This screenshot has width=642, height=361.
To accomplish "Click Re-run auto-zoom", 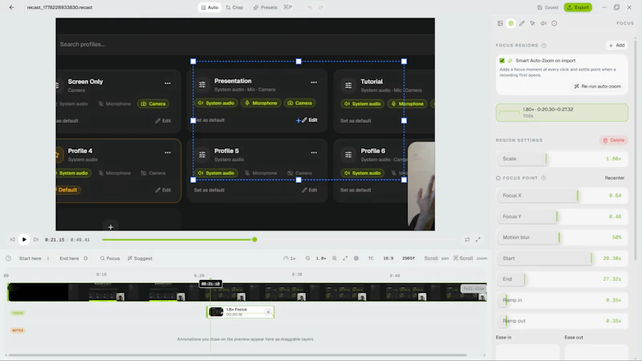I will (597, 87).
